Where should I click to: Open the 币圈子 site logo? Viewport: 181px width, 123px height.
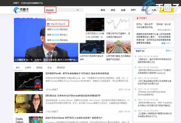click(21, 10)
